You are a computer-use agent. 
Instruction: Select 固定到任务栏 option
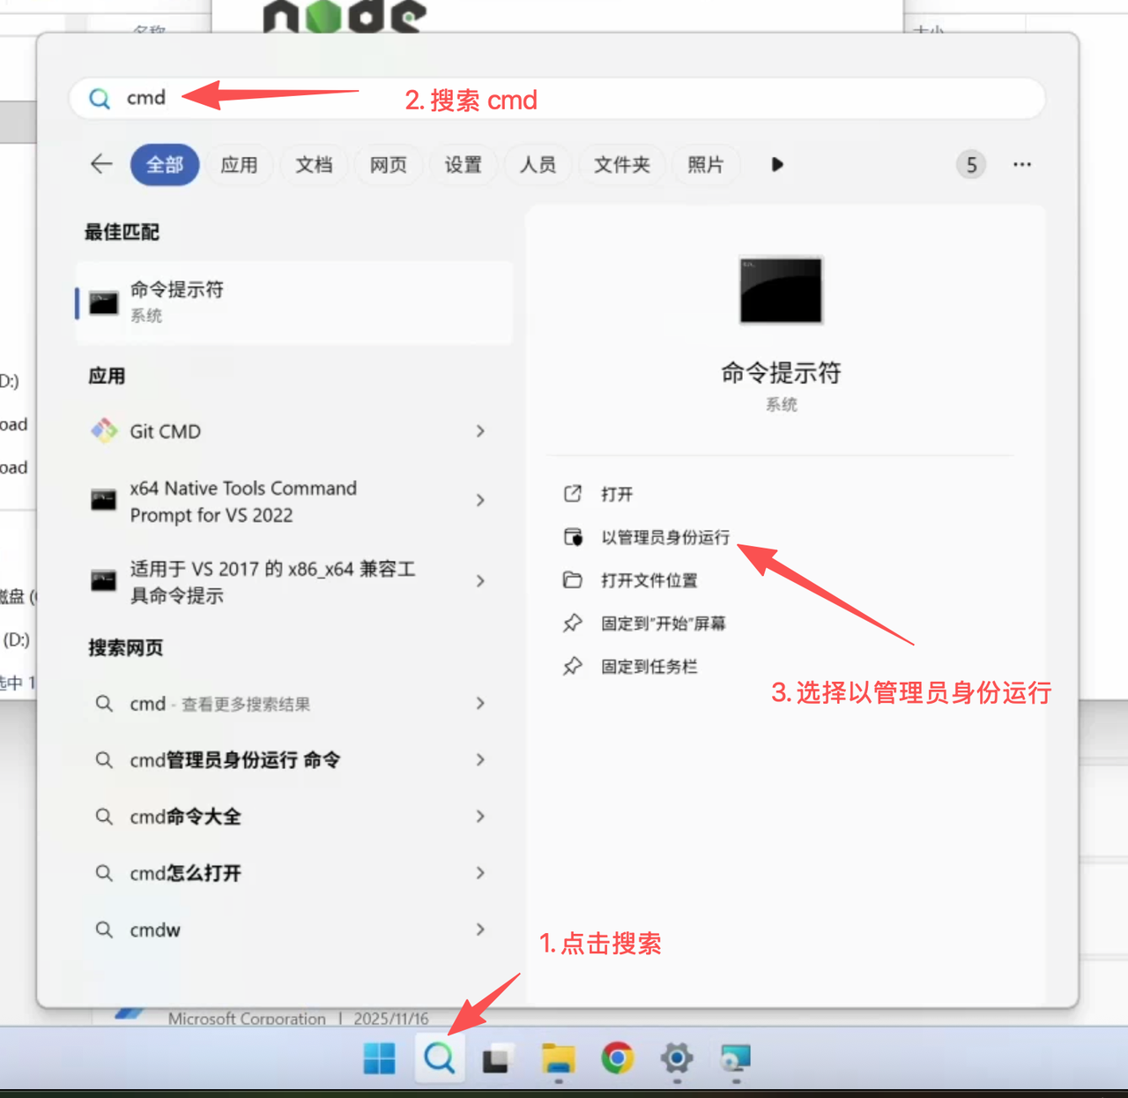649,667
